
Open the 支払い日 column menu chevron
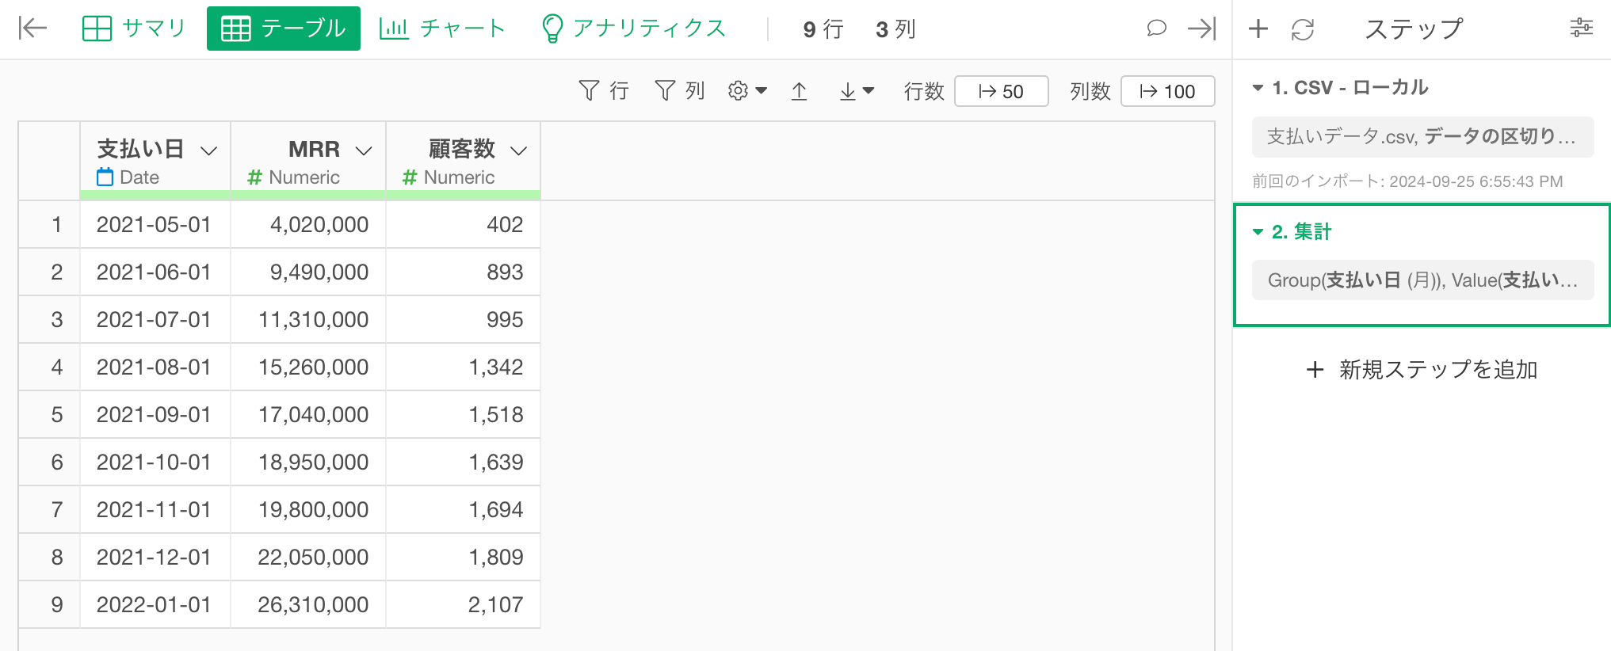[x=209, y=150]
